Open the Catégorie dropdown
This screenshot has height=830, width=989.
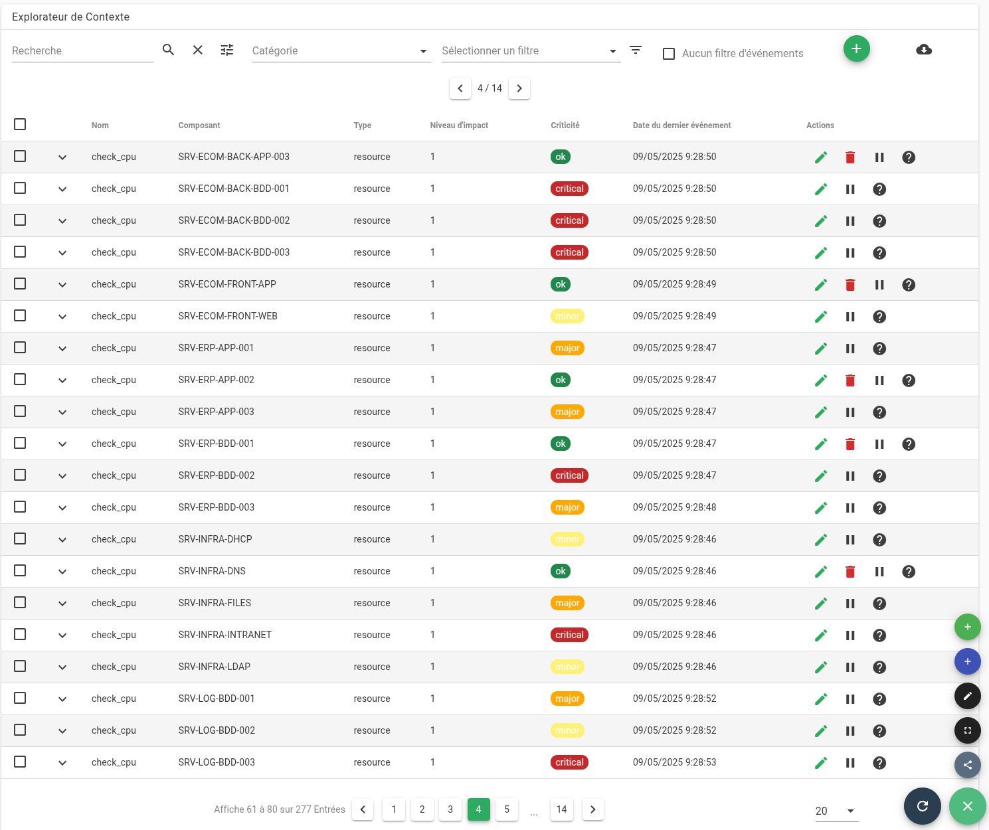click(341, 51)
